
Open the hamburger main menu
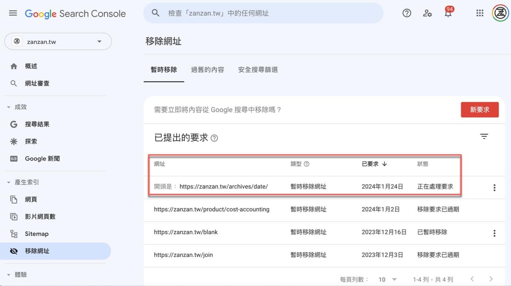tap(13, 13)
